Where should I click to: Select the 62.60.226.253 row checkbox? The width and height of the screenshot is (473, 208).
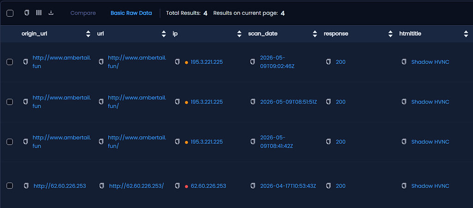(x=10, y=186)
